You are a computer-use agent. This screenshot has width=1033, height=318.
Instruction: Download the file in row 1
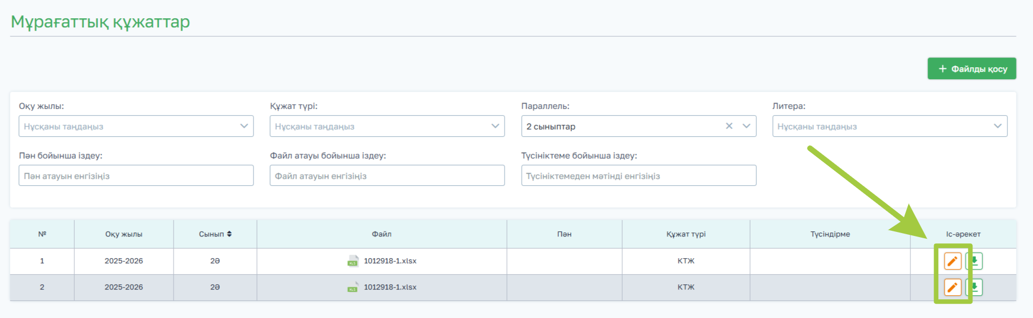click(975, 261)
